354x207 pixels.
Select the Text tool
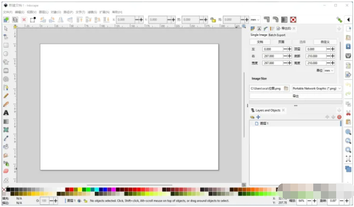[x=6, y=113]
